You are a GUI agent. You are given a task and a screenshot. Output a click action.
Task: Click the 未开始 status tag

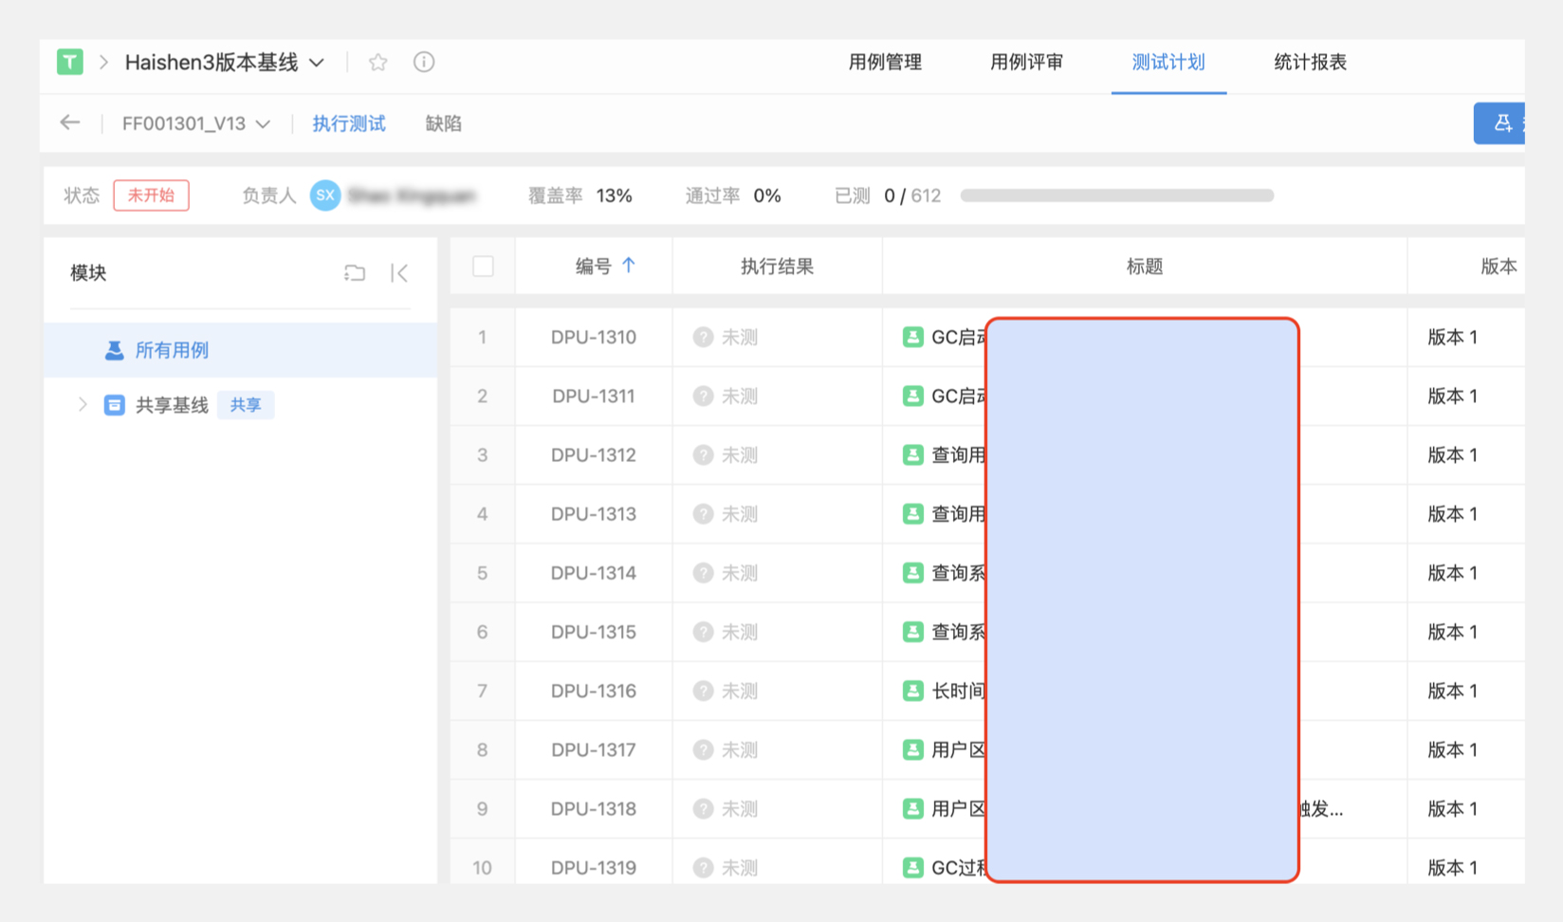[x=151, y=195]
